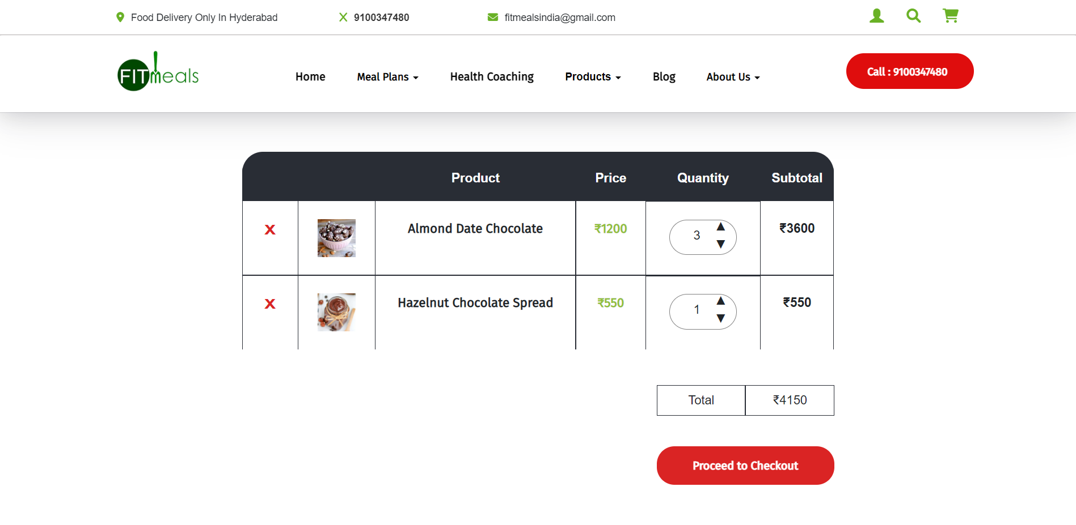Screen dimensions: 1076x525
Task: Expand the About Us dropdown menu
Action: [x=733, y=77]
